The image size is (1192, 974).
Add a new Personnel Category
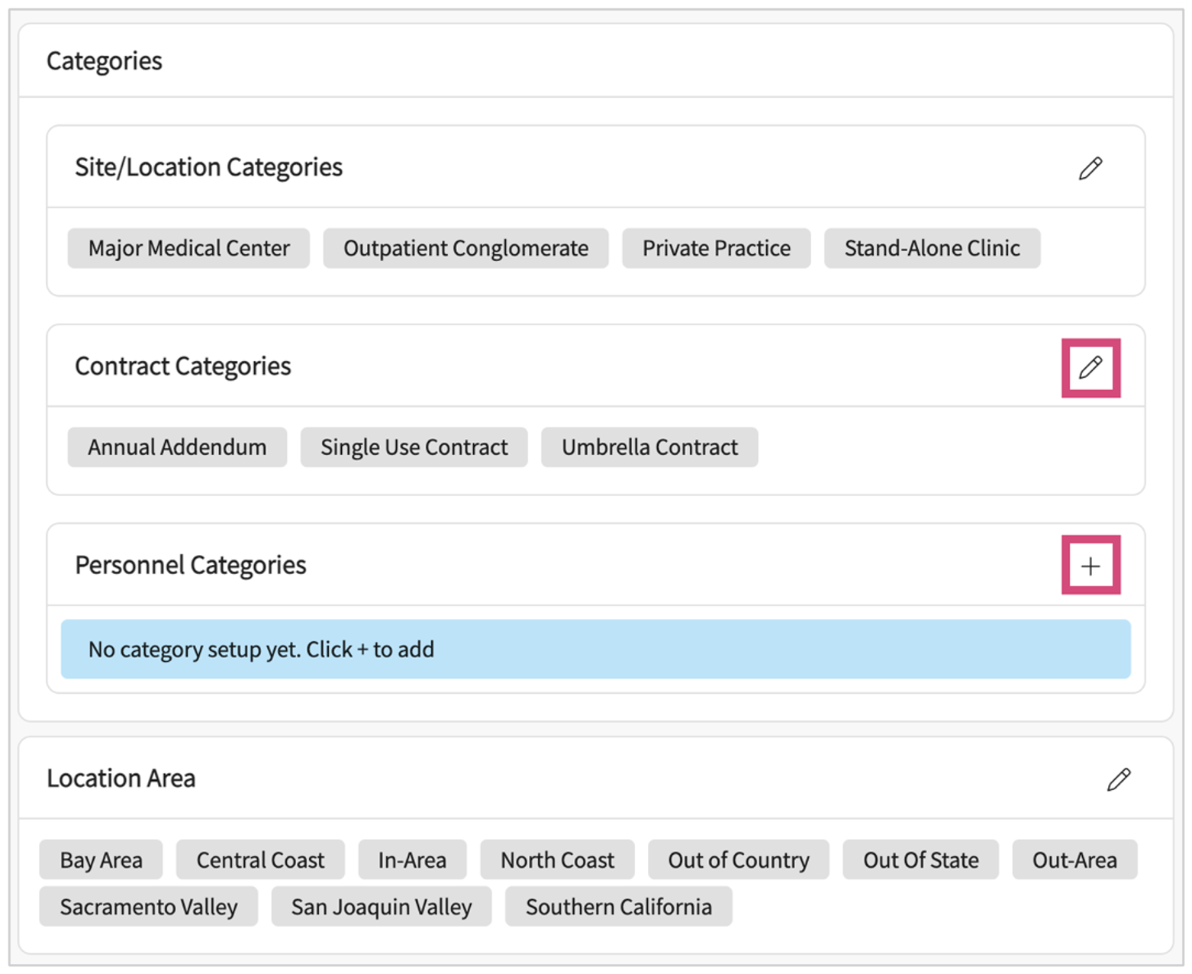coord(1090,566)
